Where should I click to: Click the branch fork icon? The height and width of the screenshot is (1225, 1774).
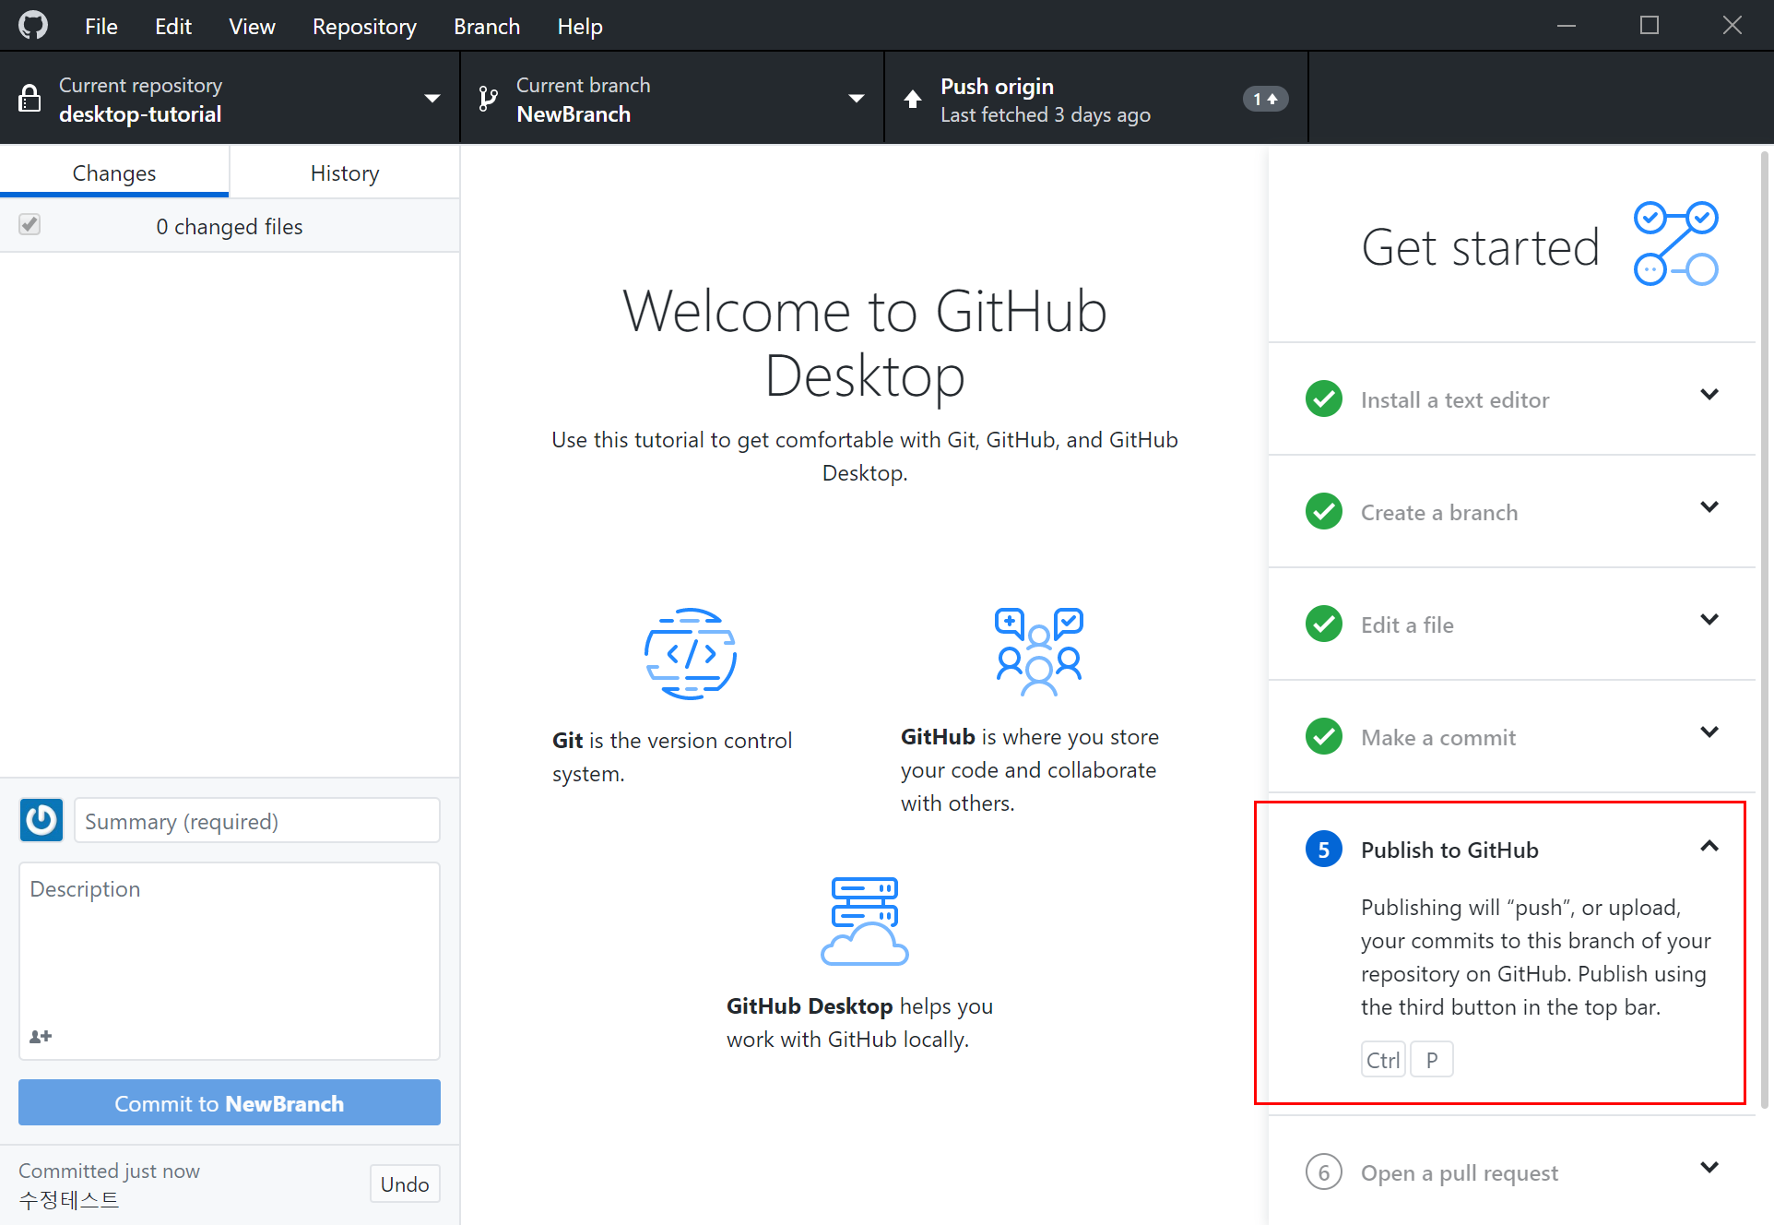pyautogui.click(x=489, y=99)
